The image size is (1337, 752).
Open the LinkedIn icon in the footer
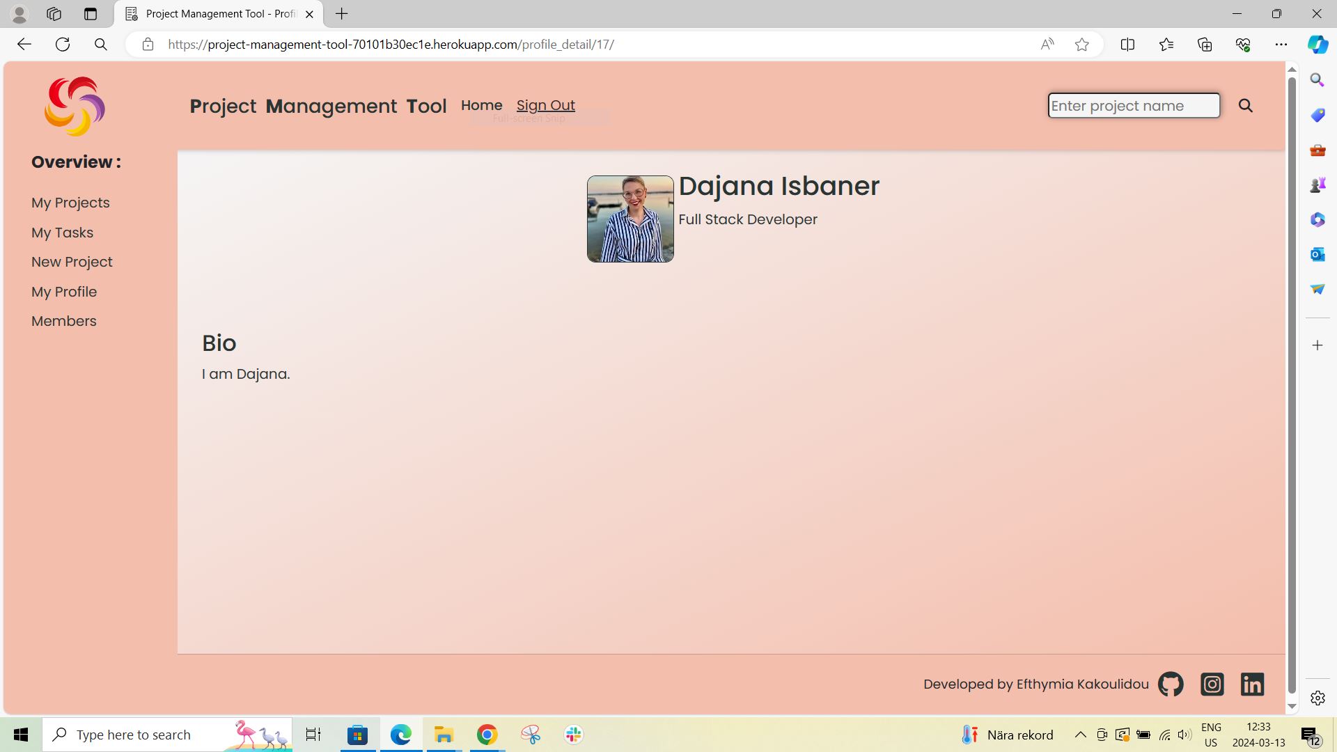tap(1251, 684)
